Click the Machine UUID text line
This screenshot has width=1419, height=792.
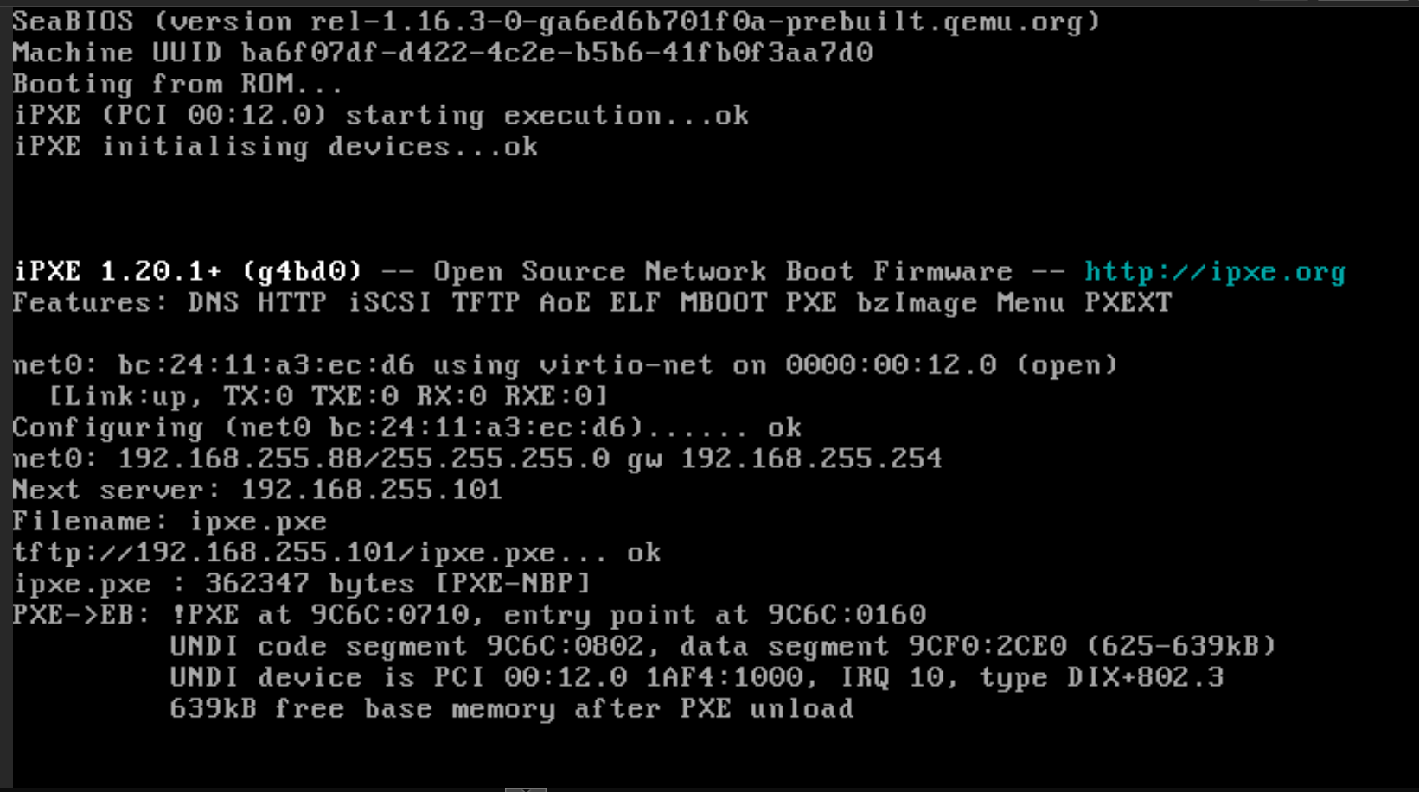point(443,53)
